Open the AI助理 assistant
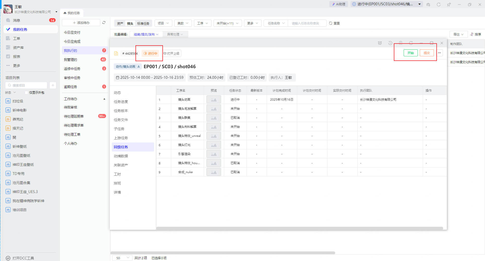 click(339, 4)
